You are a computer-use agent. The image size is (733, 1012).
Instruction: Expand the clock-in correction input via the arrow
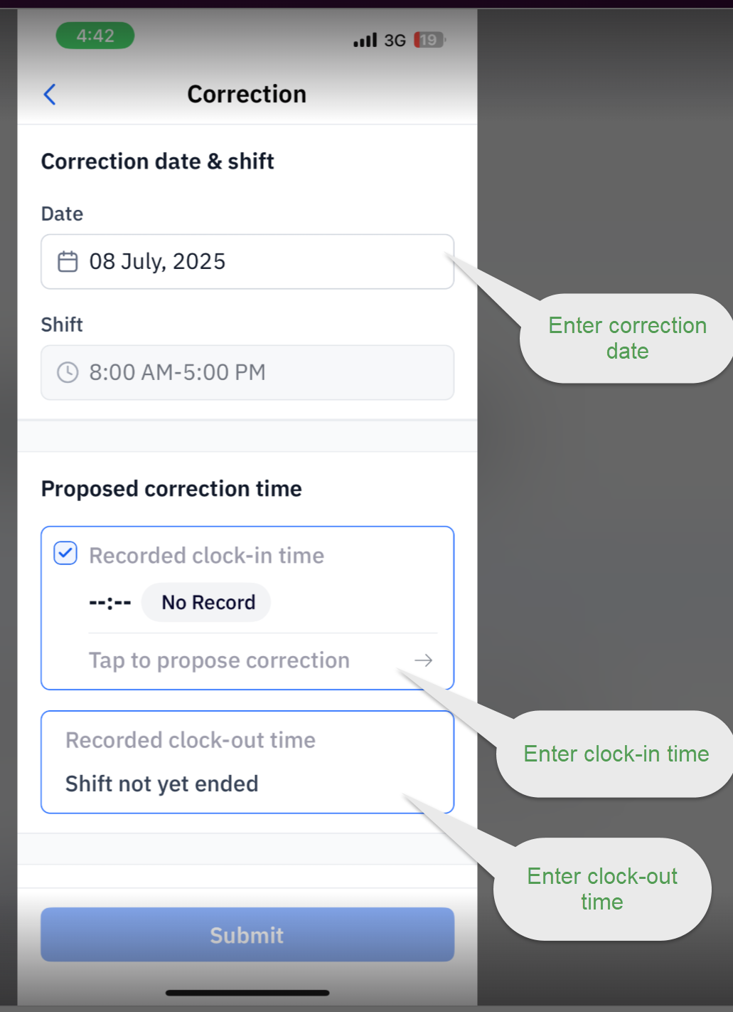(422, 660)
